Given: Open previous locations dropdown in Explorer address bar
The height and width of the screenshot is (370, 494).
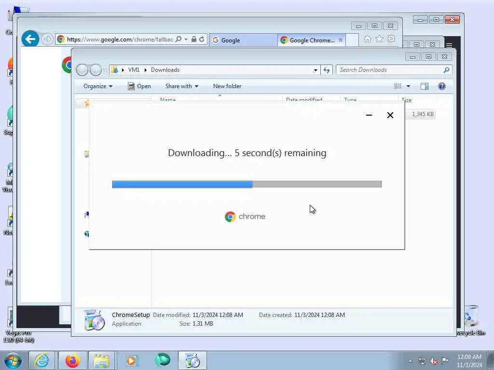Looking at the screenshot, I should (x=316, y=70).
